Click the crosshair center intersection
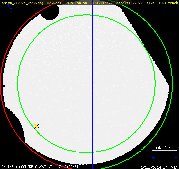Image resolution: width=179 pixels, height=169 pixels. click(92, 84)
